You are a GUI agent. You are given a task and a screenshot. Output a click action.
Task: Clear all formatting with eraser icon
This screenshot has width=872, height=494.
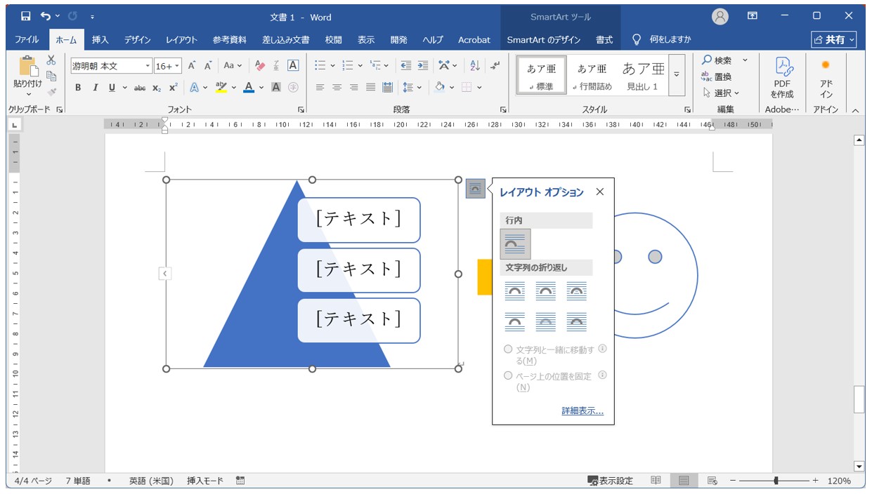(x=260, y=65)
